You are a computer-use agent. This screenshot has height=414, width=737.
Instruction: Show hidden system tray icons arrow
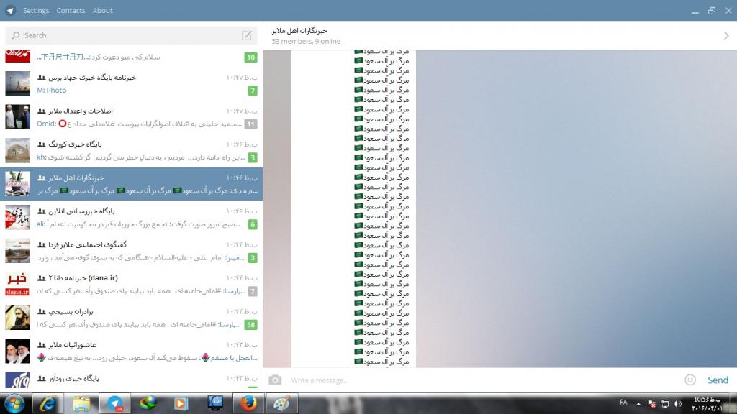[638, 404]
